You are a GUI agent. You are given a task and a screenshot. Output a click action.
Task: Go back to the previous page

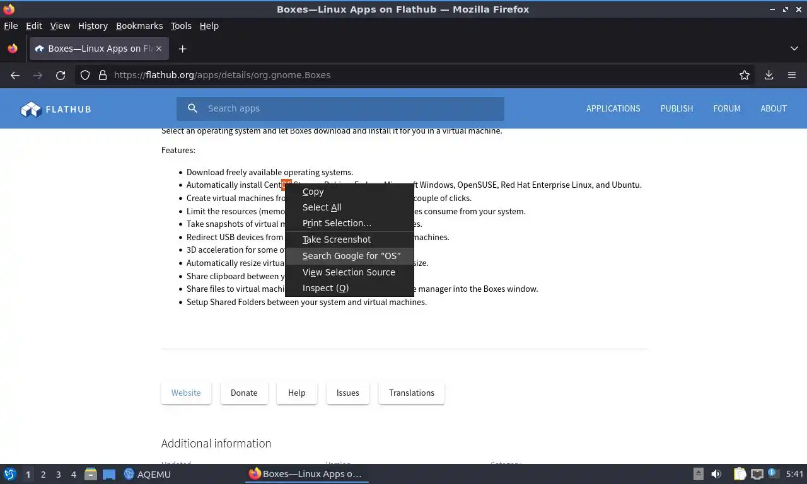(x=15, y=75)
